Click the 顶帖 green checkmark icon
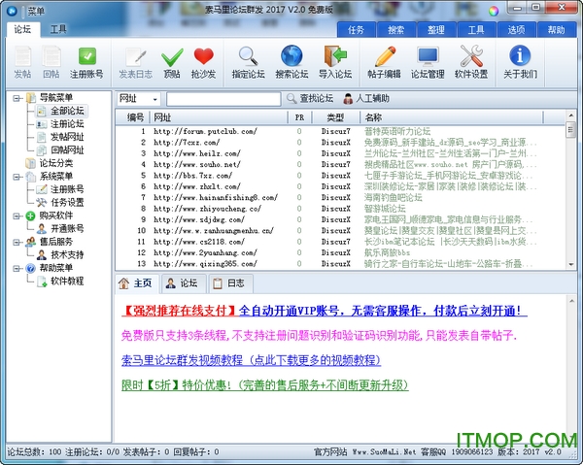The image size is (583, 465). point(172,62)
